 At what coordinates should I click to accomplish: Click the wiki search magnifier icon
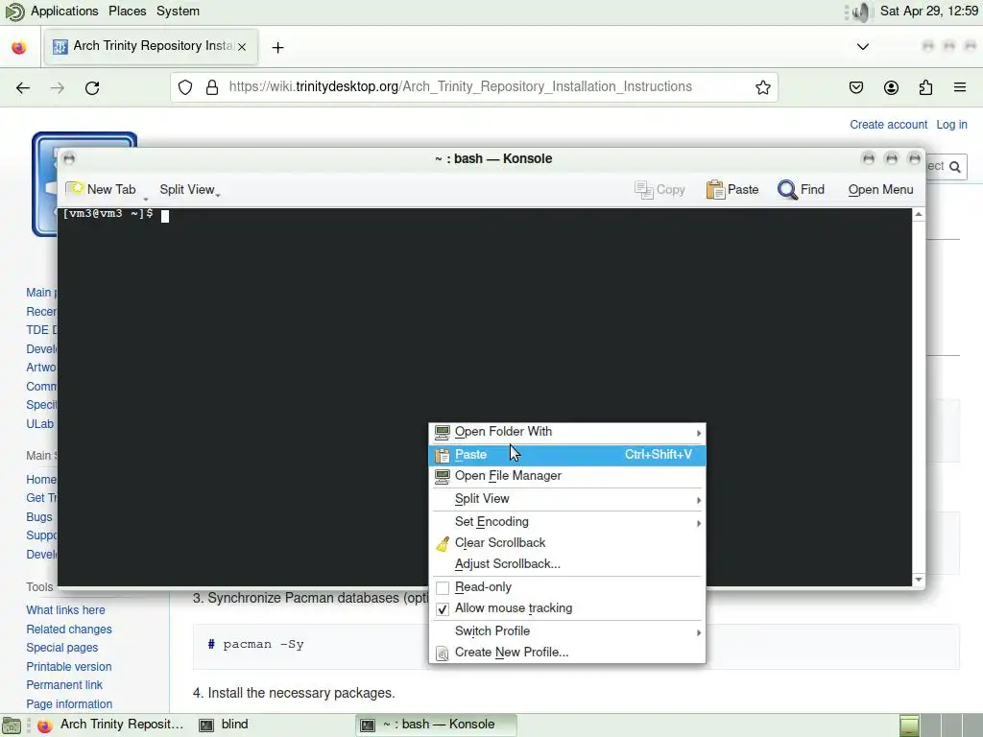click(x=955, y=167)
